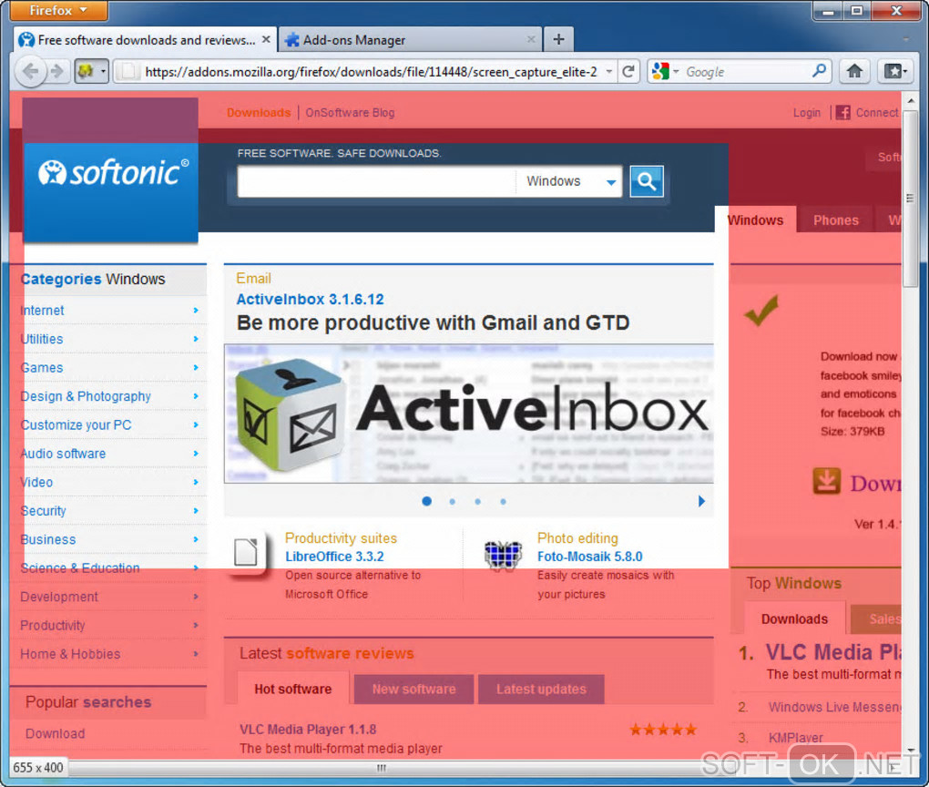Select the Free software downloads and reviews tab

click(145, 40)
